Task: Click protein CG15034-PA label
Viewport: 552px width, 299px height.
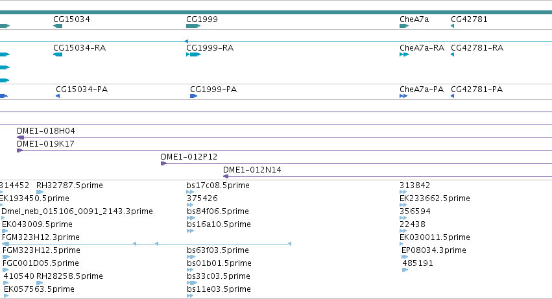Action: point(82,90)
